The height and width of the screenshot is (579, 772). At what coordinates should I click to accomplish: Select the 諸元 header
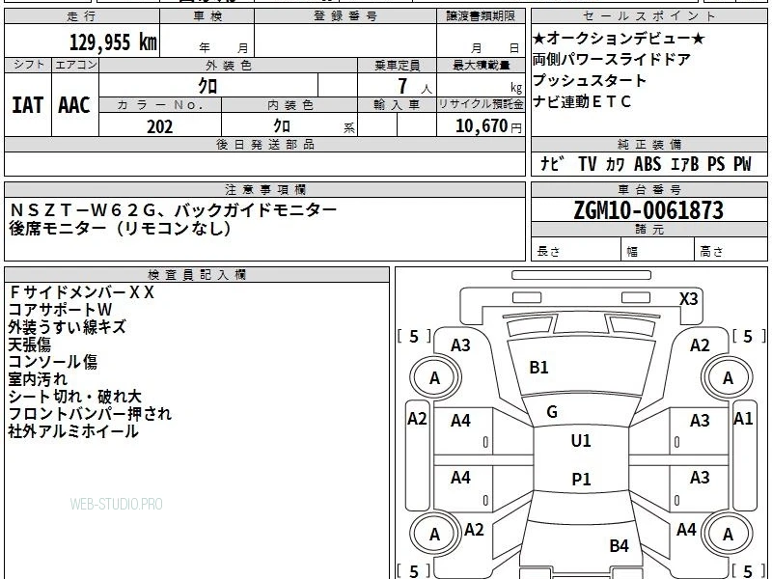(648, 229)
